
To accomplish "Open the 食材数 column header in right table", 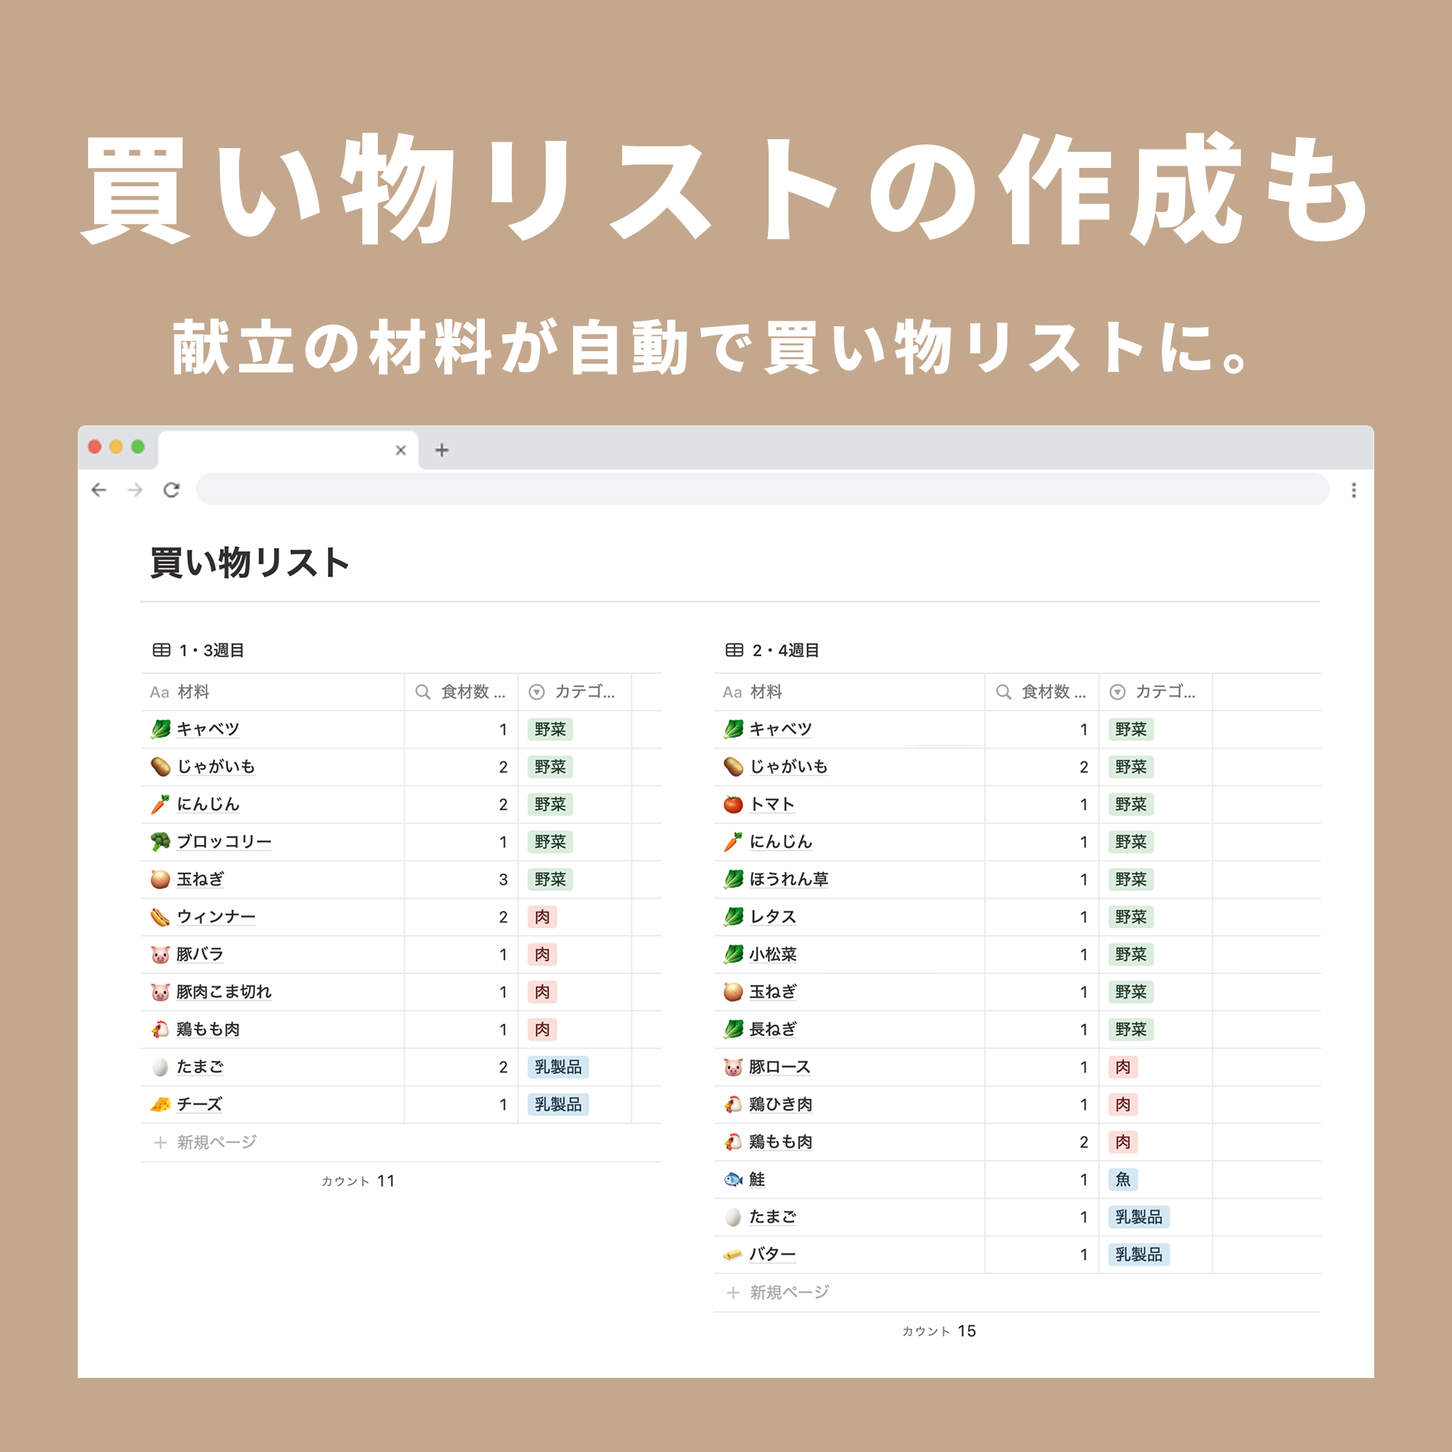I will point(1041,692).
